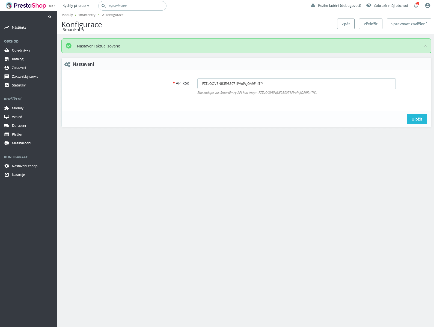
Task: Click into the API kód field
Action: [x=296, y=84]
